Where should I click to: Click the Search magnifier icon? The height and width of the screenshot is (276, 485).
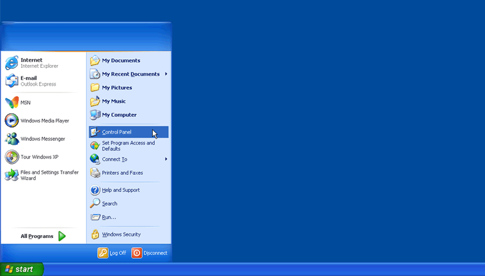point(95,204)
